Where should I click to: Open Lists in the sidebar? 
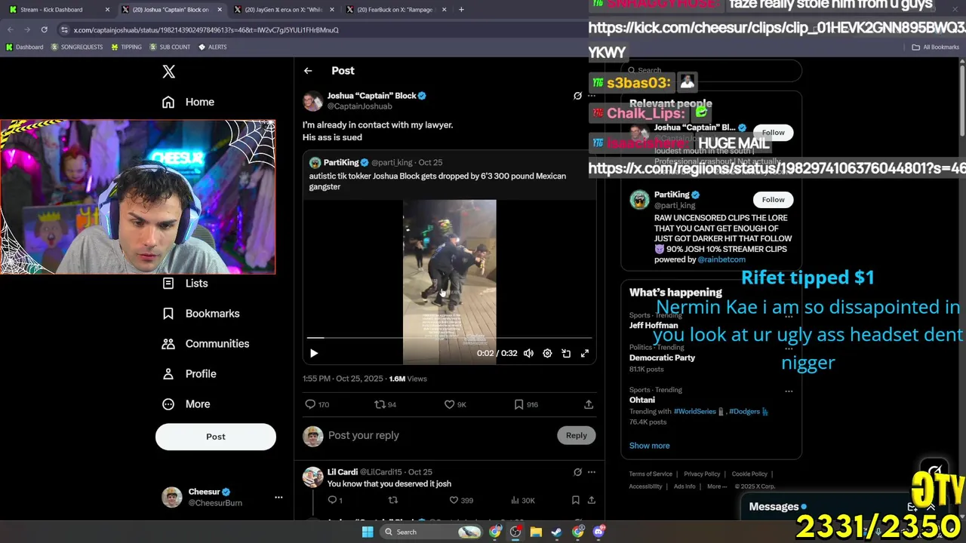click(186, 284)
